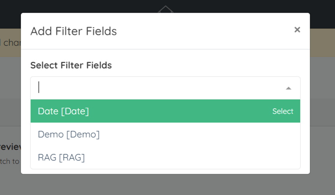Viewport: 335px width, 195px height.
Task: Click the home icon behind the dialog
Action: [166, 9]
